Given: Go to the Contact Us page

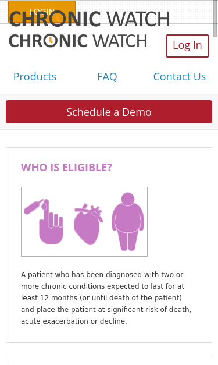Looking at the screenshot, I should 180,77.
